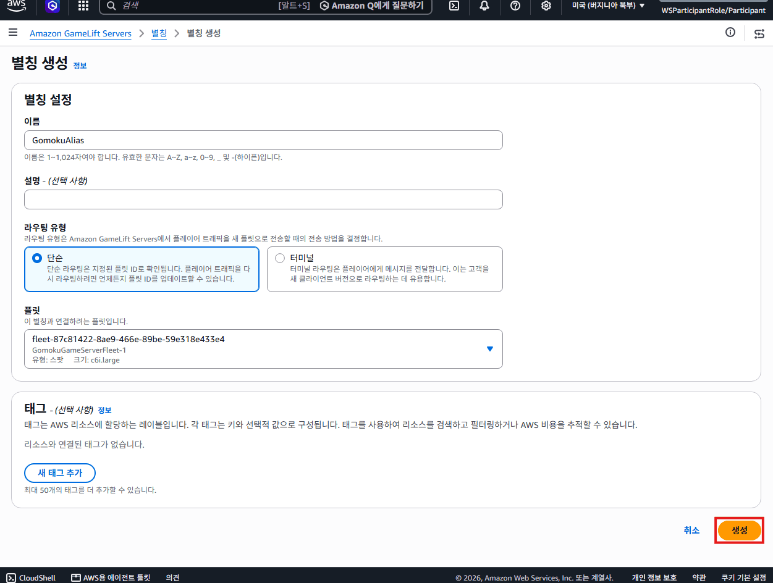Open the info panel circle icon
This screenshot has height=583, width=773.
tap(730, 33)
